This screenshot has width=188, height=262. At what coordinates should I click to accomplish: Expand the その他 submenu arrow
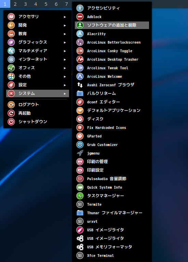point(65,76)
